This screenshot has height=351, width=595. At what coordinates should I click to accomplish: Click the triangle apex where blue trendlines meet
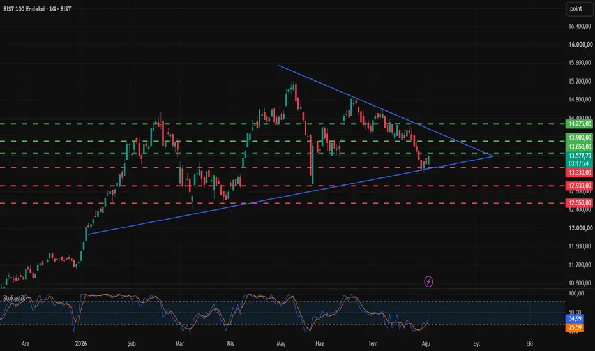[x=493, y=156]
